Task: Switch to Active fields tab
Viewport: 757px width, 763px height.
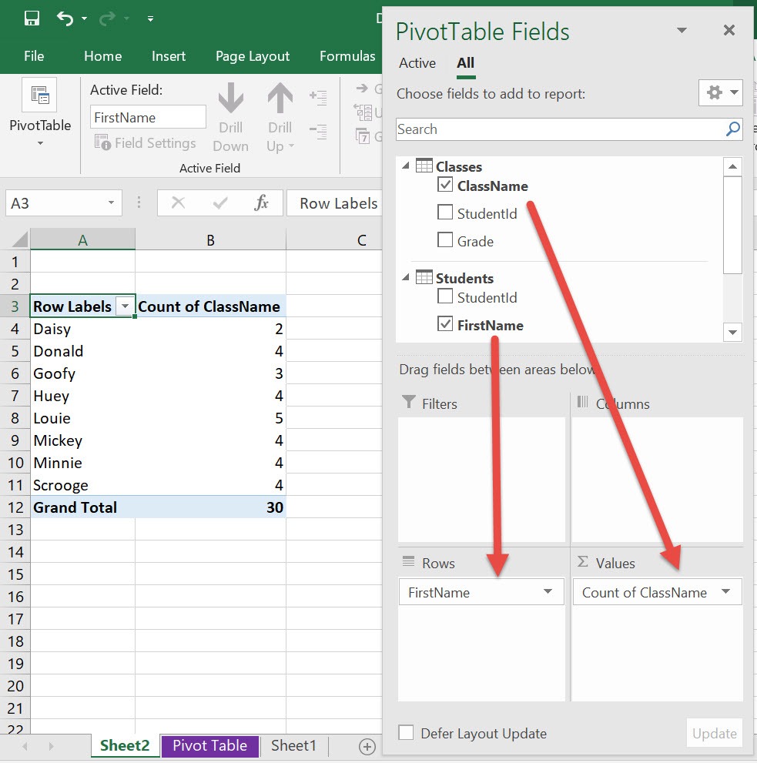Action: coord(417,63)
